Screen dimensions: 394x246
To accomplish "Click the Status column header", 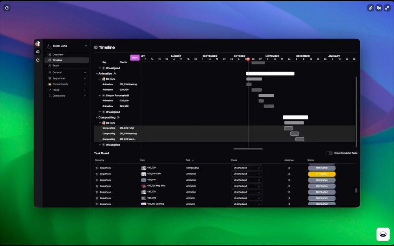I will [310, 160].
